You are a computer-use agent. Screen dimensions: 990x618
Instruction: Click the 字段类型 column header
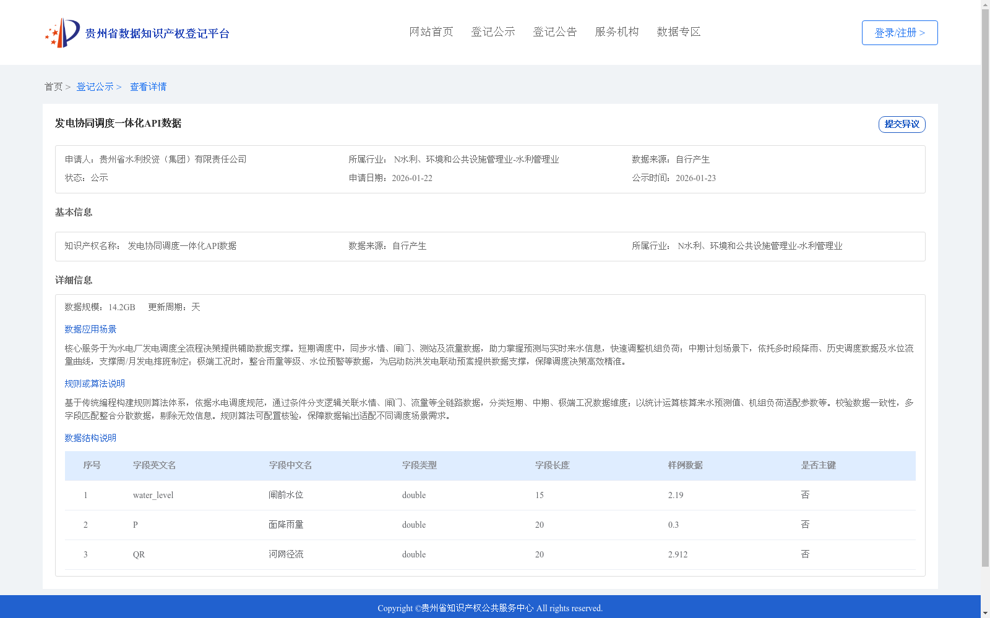420,465
